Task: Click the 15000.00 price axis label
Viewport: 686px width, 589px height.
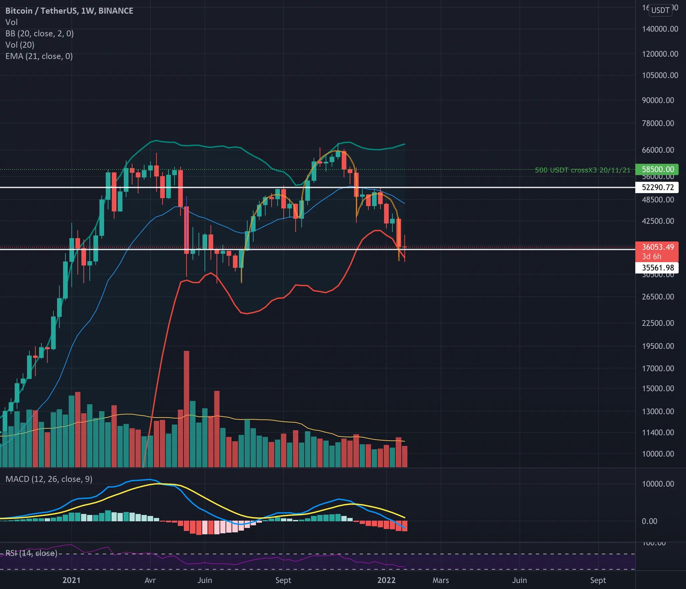Action: point(658,388)
